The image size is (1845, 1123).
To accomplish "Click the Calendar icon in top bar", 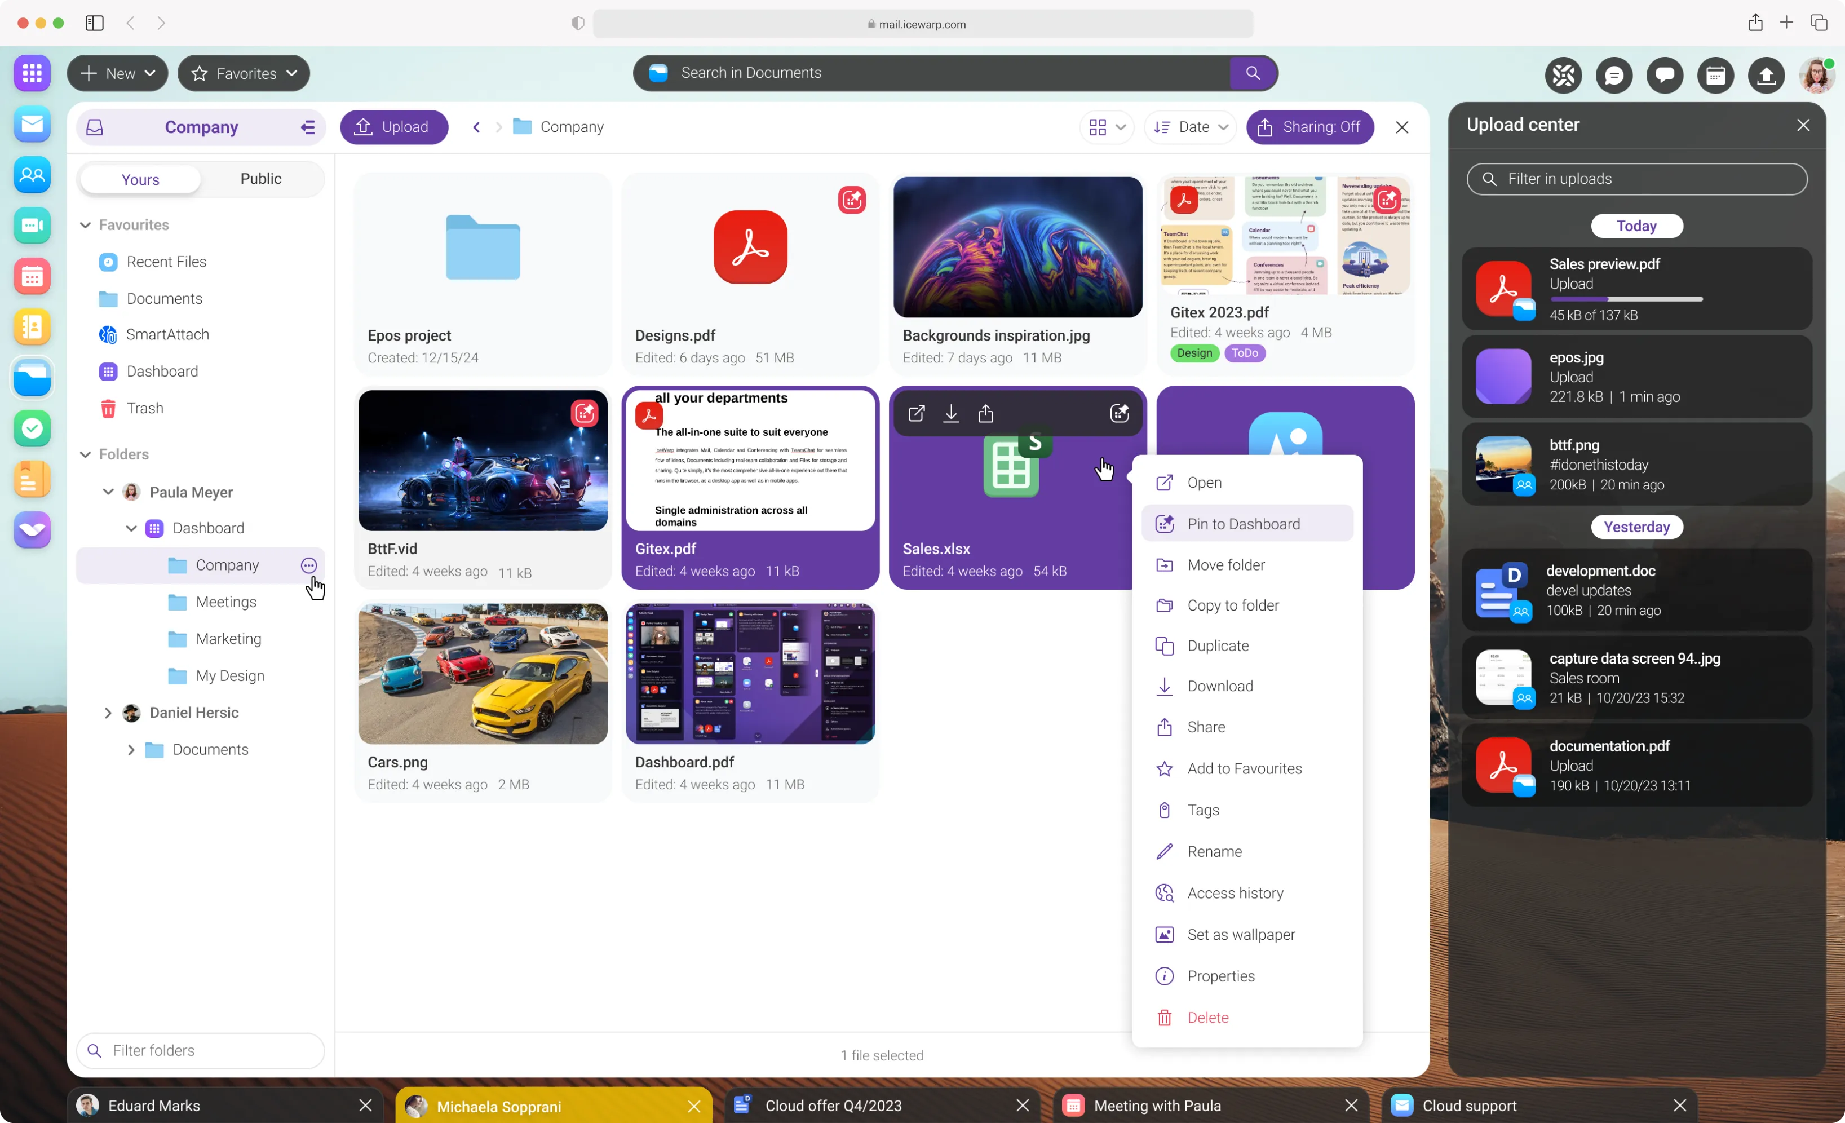I will [1715, 75].
